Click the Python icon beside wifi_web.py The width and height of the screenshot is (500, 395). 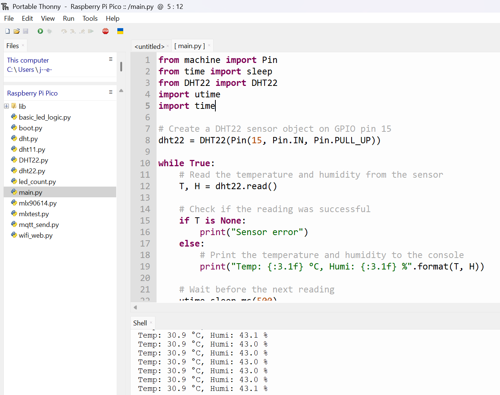pos(14,235)
